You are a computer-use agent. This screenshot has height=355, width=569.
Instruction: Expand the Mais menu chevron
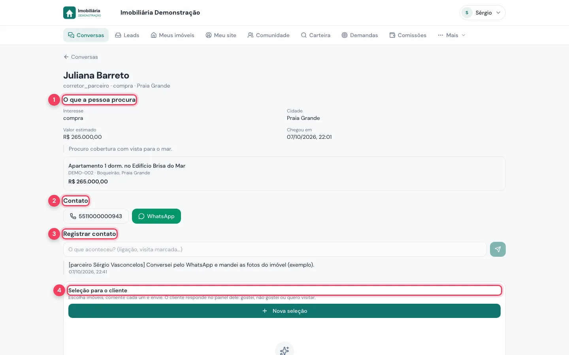[x=463, y=35]
